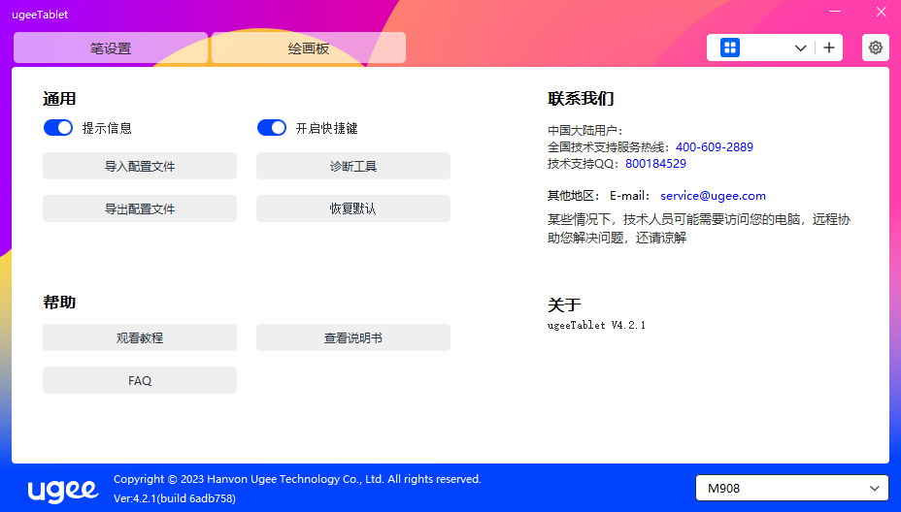Open the FAQ button
901x512 pixels.
pyautogui.click(x=140, y=380)
